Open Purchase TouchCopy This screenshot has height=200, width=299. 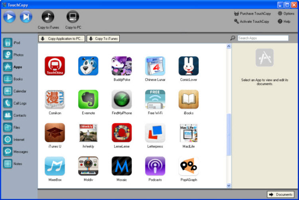pos(252,14)
